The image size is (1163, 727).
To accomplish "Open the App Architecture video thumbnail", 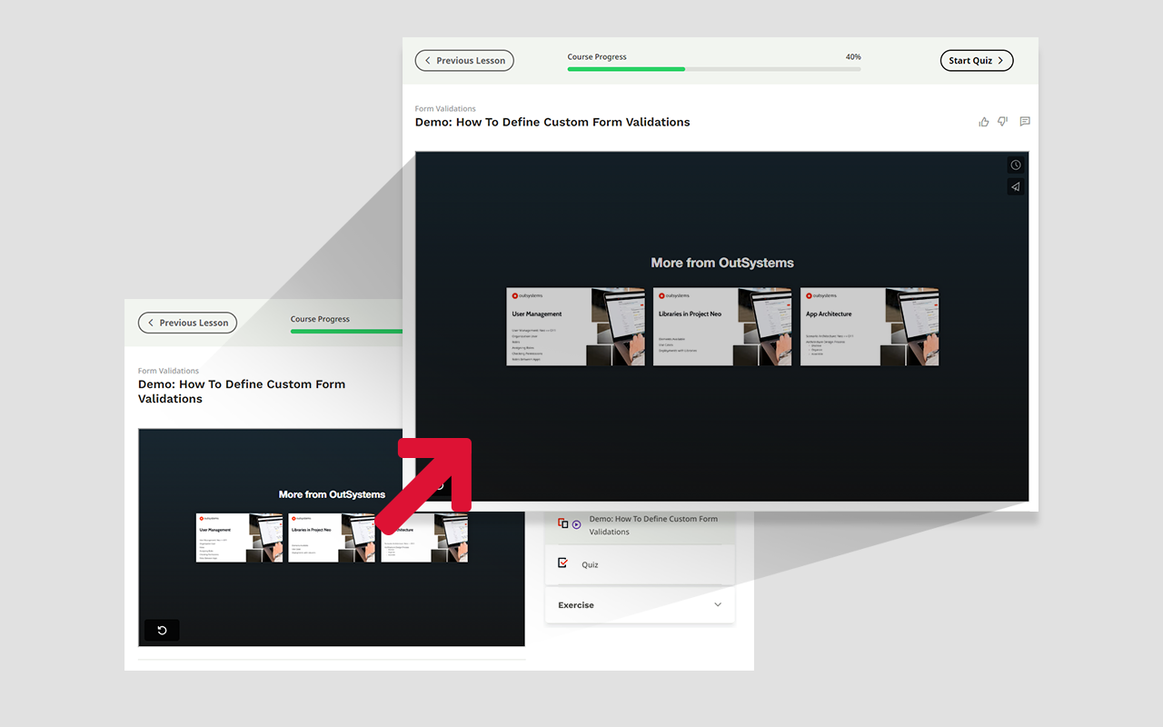I will [x=869, y=326].
